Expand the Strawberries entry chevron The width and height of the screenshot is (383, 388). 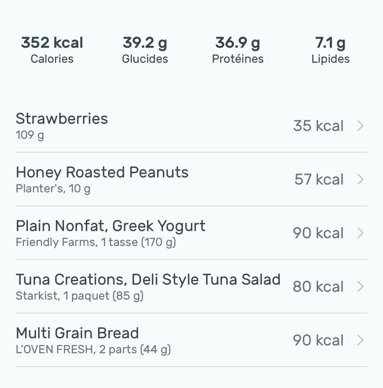pyautogui.click(x=360, y=126)
